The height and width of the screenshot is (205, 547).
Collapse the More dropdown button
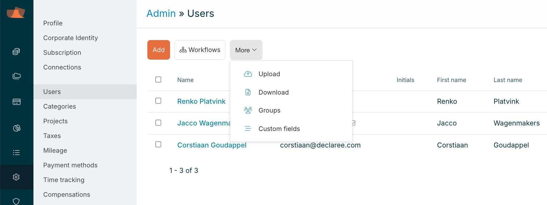coord(246,50)
